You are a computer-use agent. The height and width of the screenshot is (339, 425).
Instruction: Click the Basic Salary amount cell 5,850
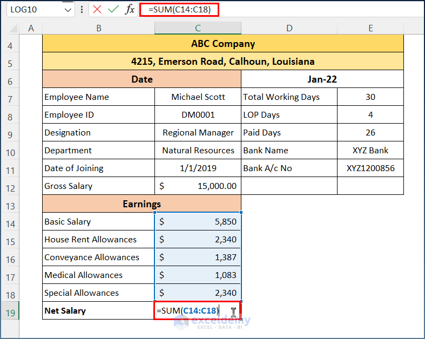point(198,222)
